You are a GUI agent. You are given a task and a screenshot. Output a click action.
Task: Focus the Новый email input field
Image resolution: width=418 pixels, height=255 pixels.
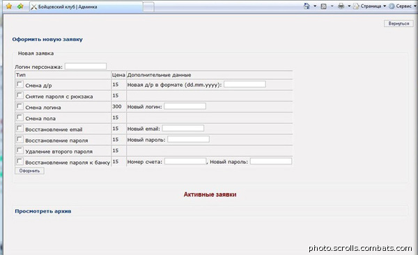[x=183, y=129]
